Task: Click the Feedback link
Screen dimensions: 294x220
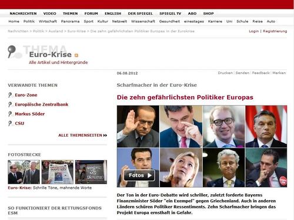Action: pyautogui.click(x=261, y=73)
